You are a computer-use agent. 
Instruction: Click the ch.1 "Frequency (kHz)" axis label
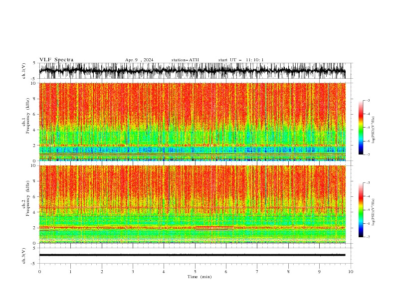point(28,116)
